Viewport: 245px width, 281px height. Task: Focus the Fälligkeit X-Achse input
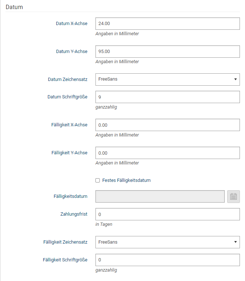[168, 125]
